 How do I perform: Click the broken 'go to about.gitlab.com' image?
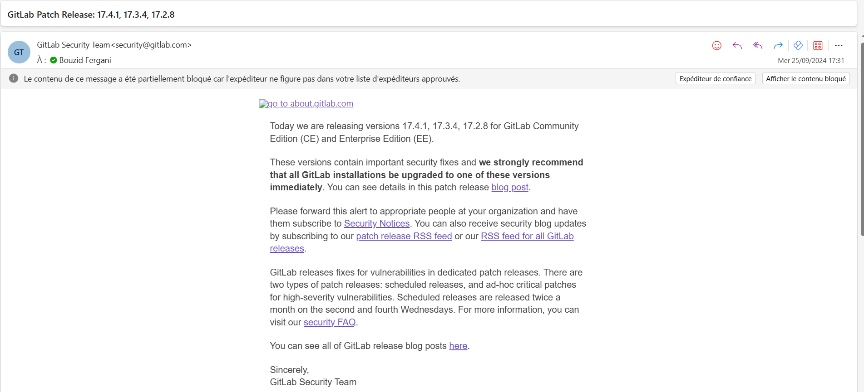[263, 104]
